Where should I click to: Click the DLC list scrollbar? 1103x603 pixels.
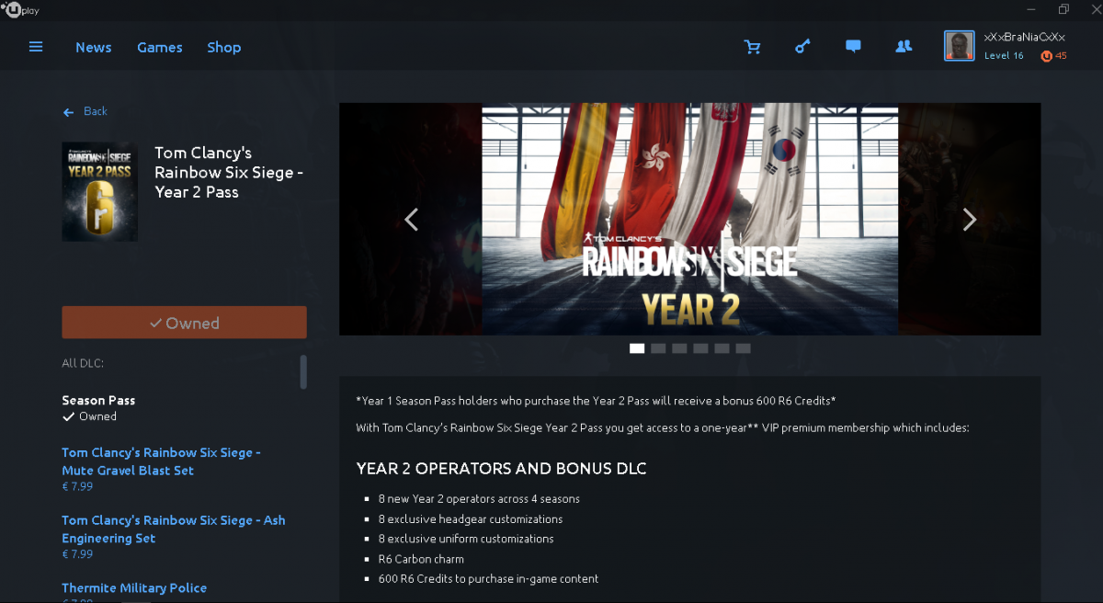click(303, 372)
